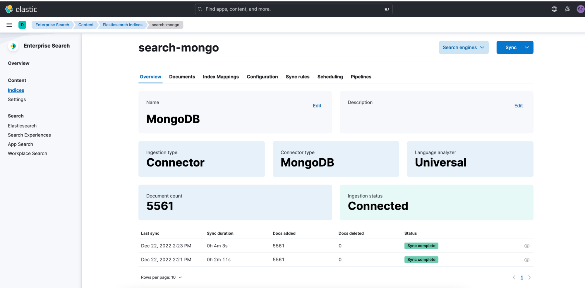Screen dimensions: 585x288
Task: Open Indices in the sidebar
Action: tap(16, 90)
